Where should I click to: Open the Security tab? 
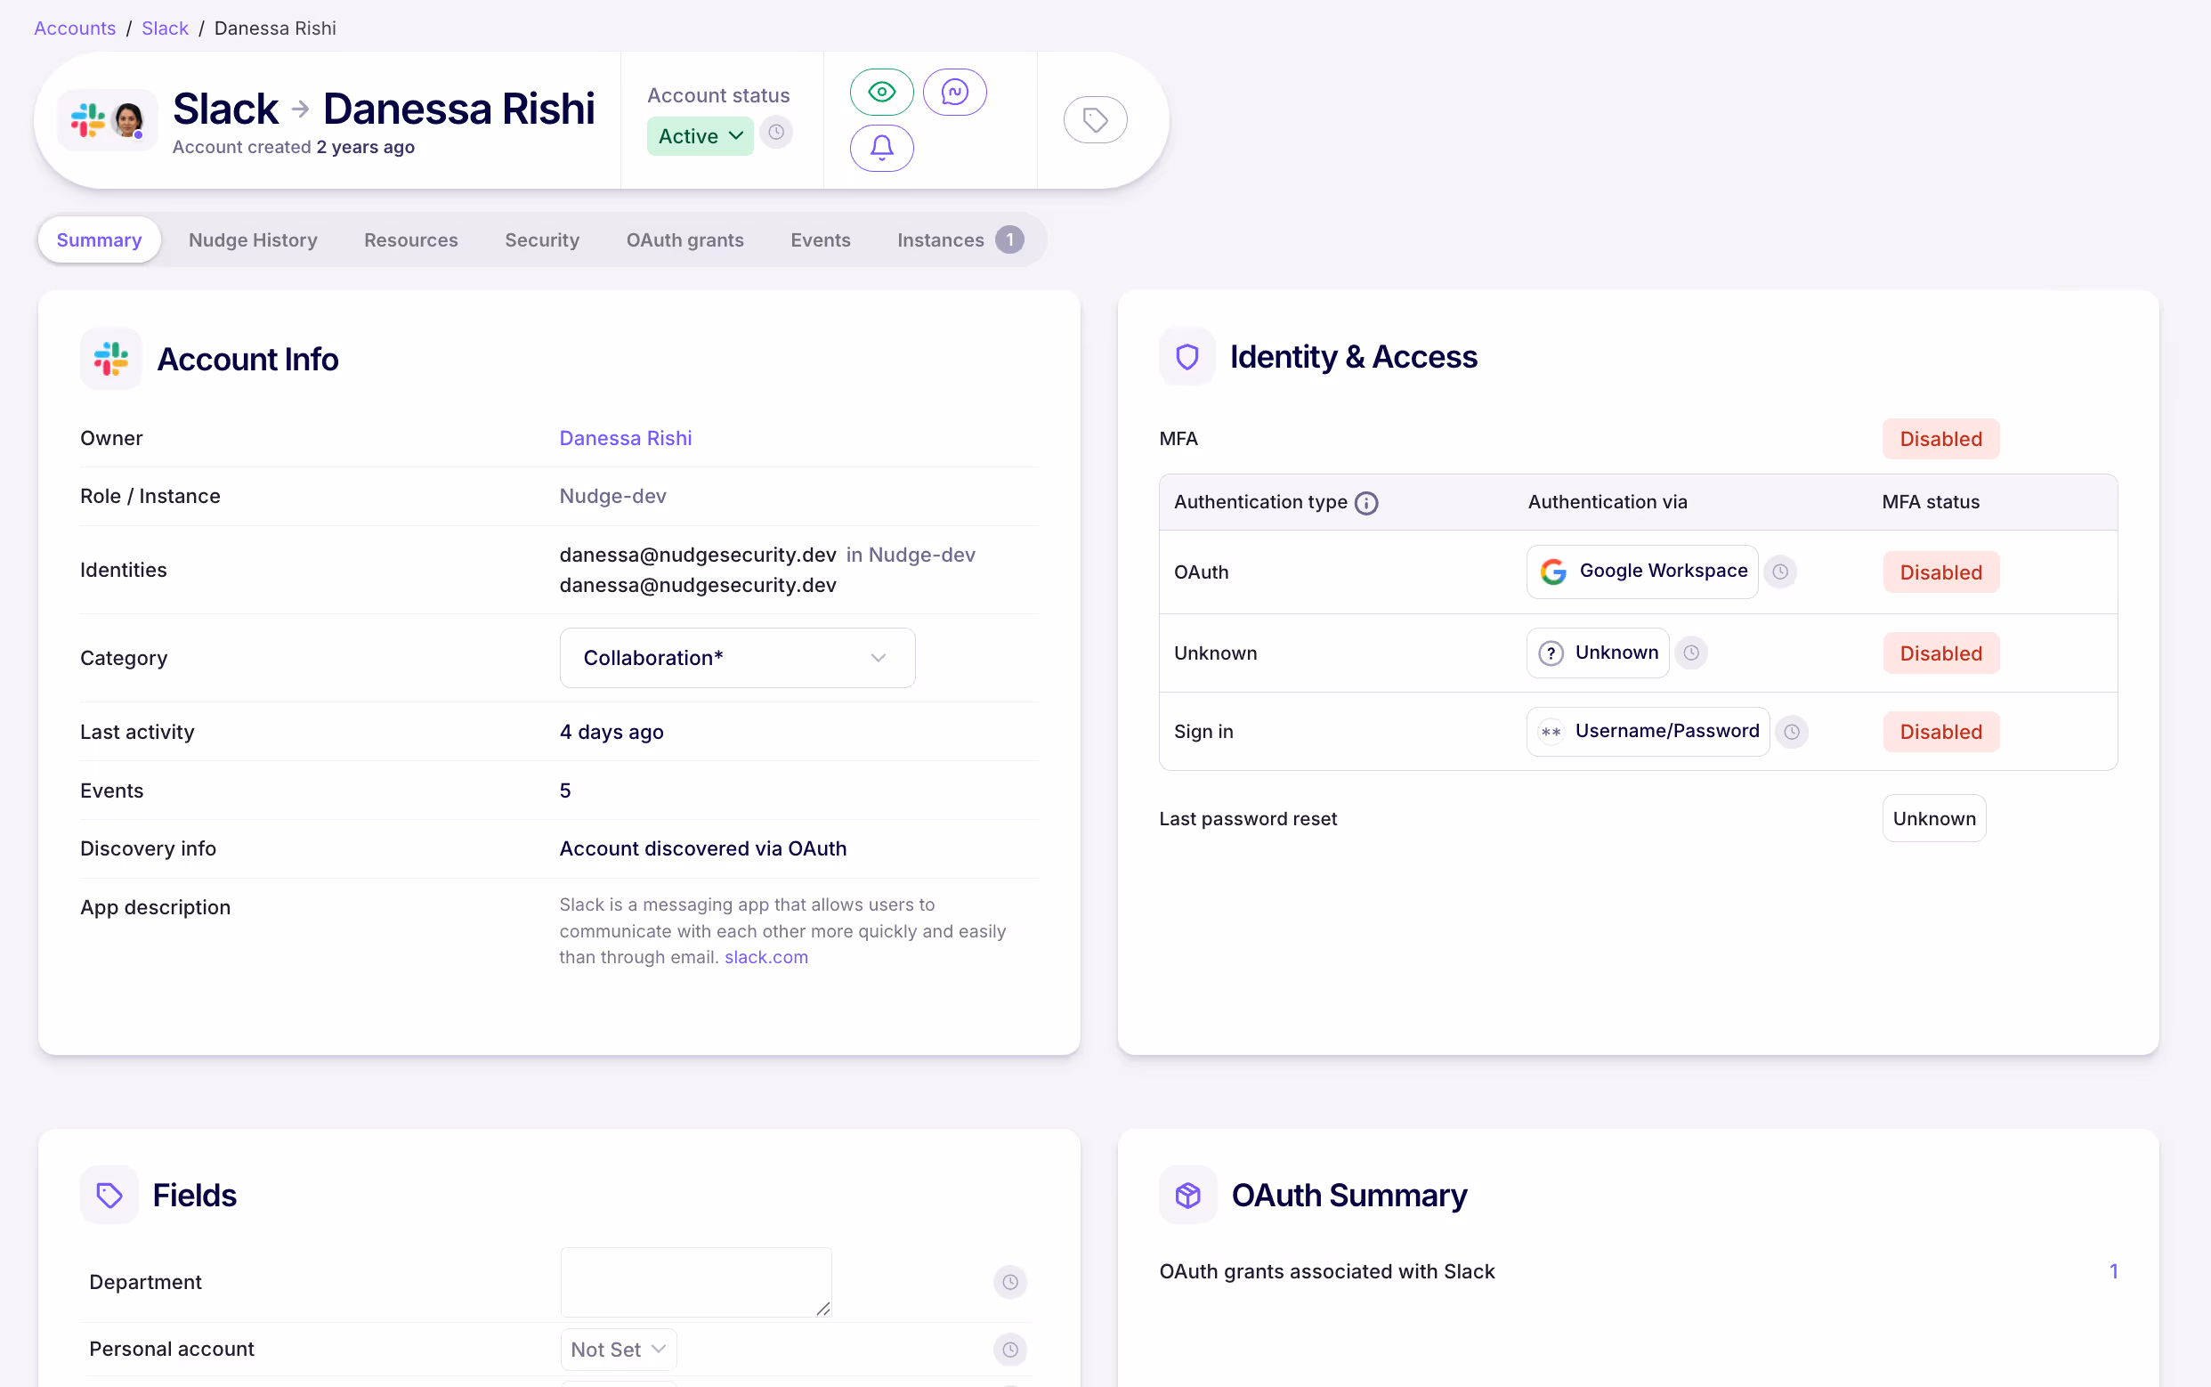point(541,240)
